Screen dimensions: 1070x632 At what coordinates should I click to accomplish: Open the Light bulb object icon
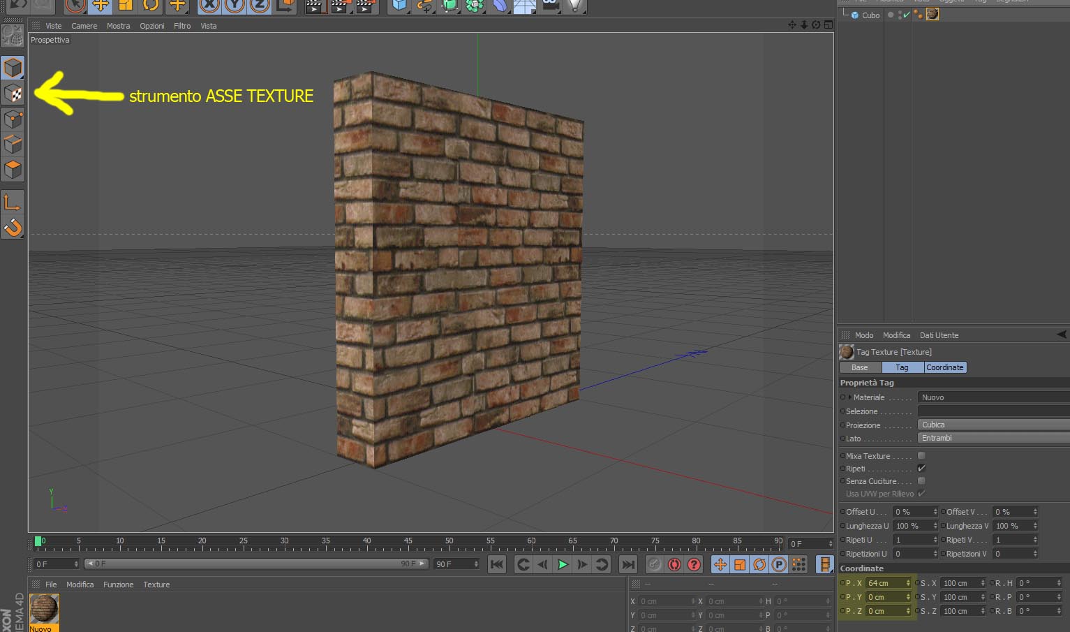574,6
